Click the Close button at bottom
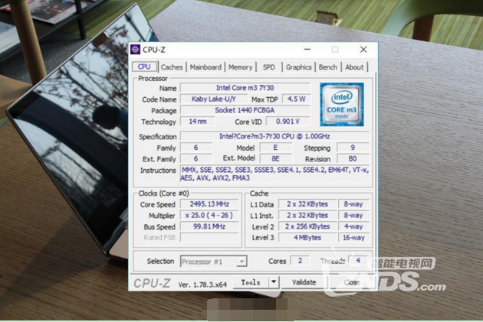The height and width of the screenshot is (322, 483). [352, 282]
